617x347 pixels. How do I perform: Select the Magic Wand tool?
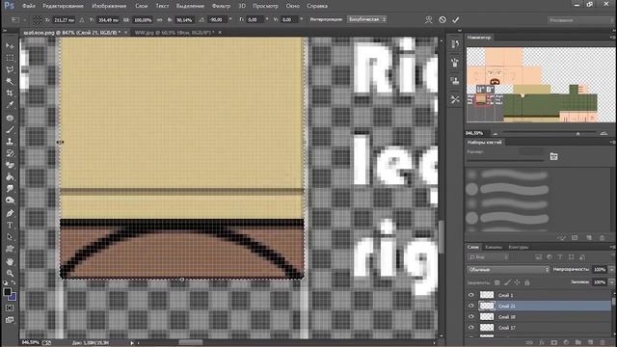coord(10,81)
